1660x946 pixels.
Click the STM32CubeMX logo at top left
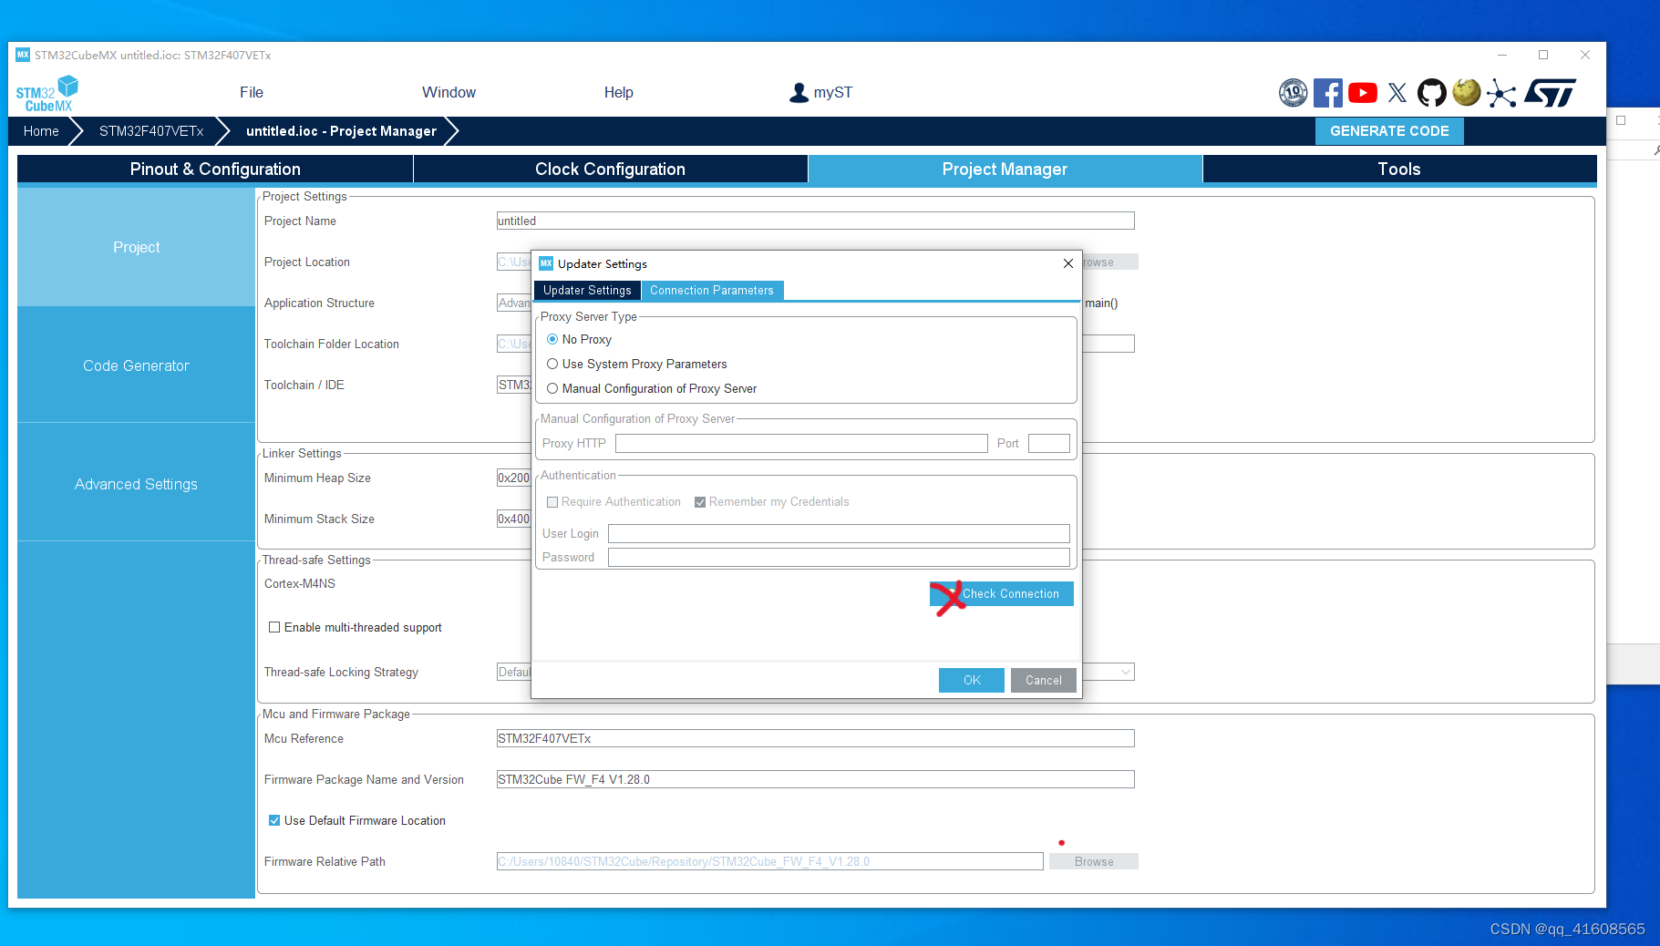click(47, 94)
